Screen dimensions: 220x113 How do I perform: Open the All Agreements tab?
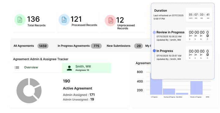[24, 46]
